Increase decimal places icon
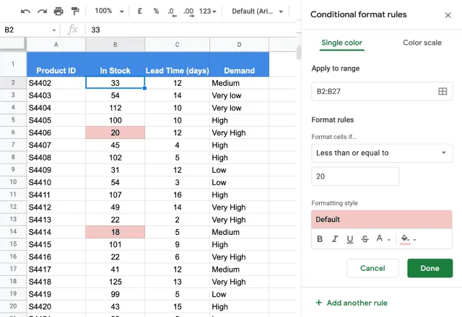 [x=188, y=12]
